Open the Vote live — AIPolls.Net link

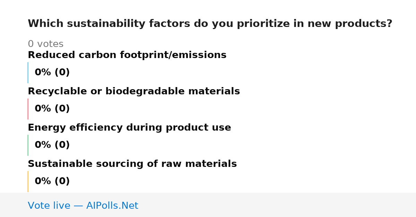coord(83,206)
